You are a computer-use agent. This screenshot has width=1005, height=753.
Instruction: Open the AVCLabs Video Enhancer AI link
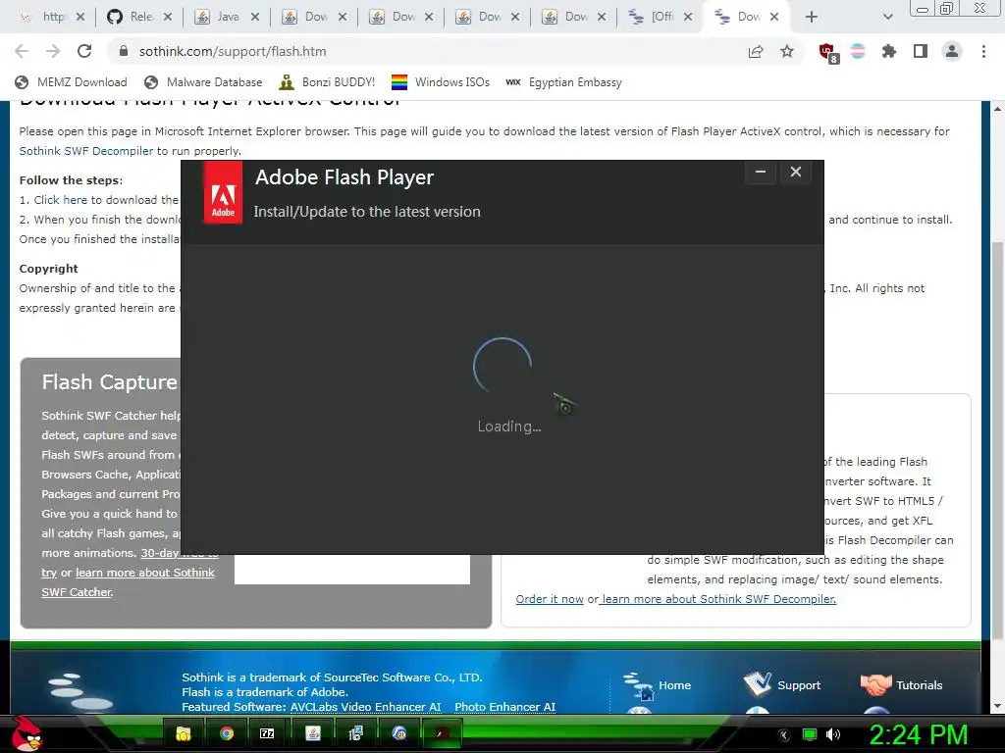365,707
